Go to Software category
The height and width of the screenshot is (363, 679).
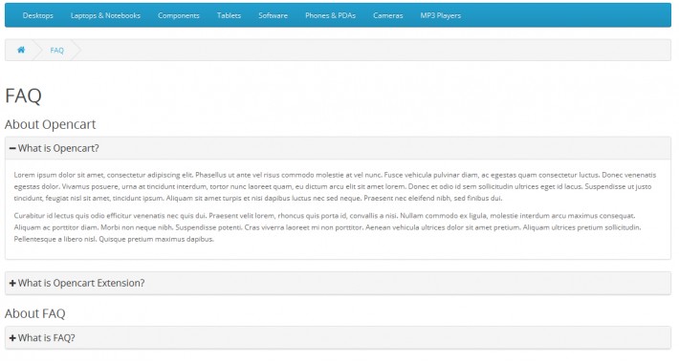[x=273, y=15]
